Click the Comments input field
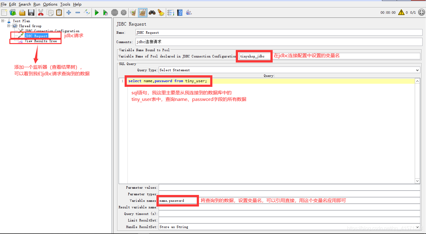The width and height of the screenshot is (426, 234). 279,42
